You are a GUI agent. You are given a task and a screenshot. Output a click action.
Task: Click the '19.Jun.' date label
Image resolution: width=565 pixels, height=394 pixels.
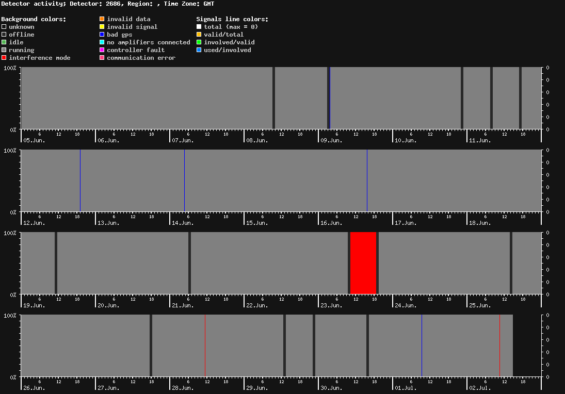(34, 305)
